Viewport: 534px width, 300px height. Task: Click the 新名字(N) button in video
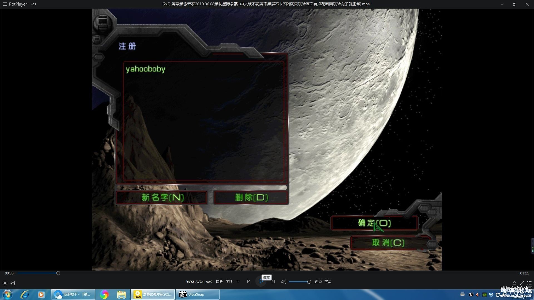click(162, 197)
